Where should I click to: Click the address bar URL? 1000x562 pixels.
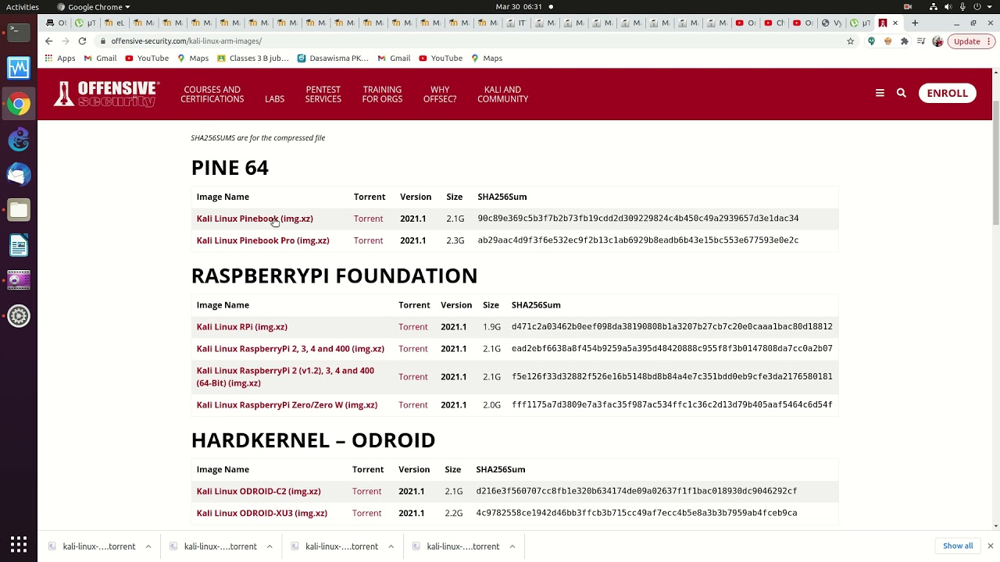pyautogui.click(x=186, y=41)
